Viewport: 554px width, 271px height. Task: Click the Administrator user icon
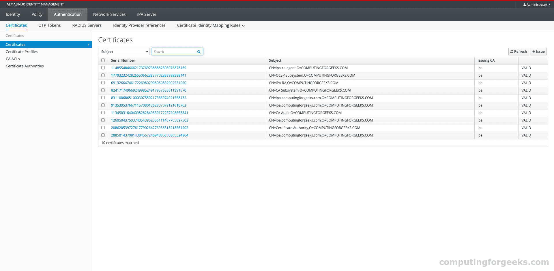click(524, 4)
